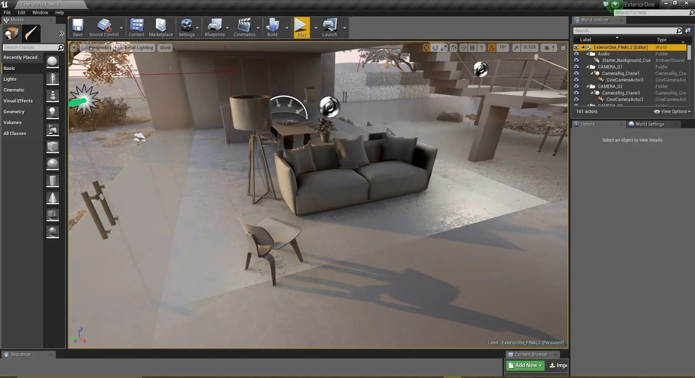Screen dimensions: 695x378
Task: Toggle visibility of CineCameraActor3
Action: coord(576,80)
